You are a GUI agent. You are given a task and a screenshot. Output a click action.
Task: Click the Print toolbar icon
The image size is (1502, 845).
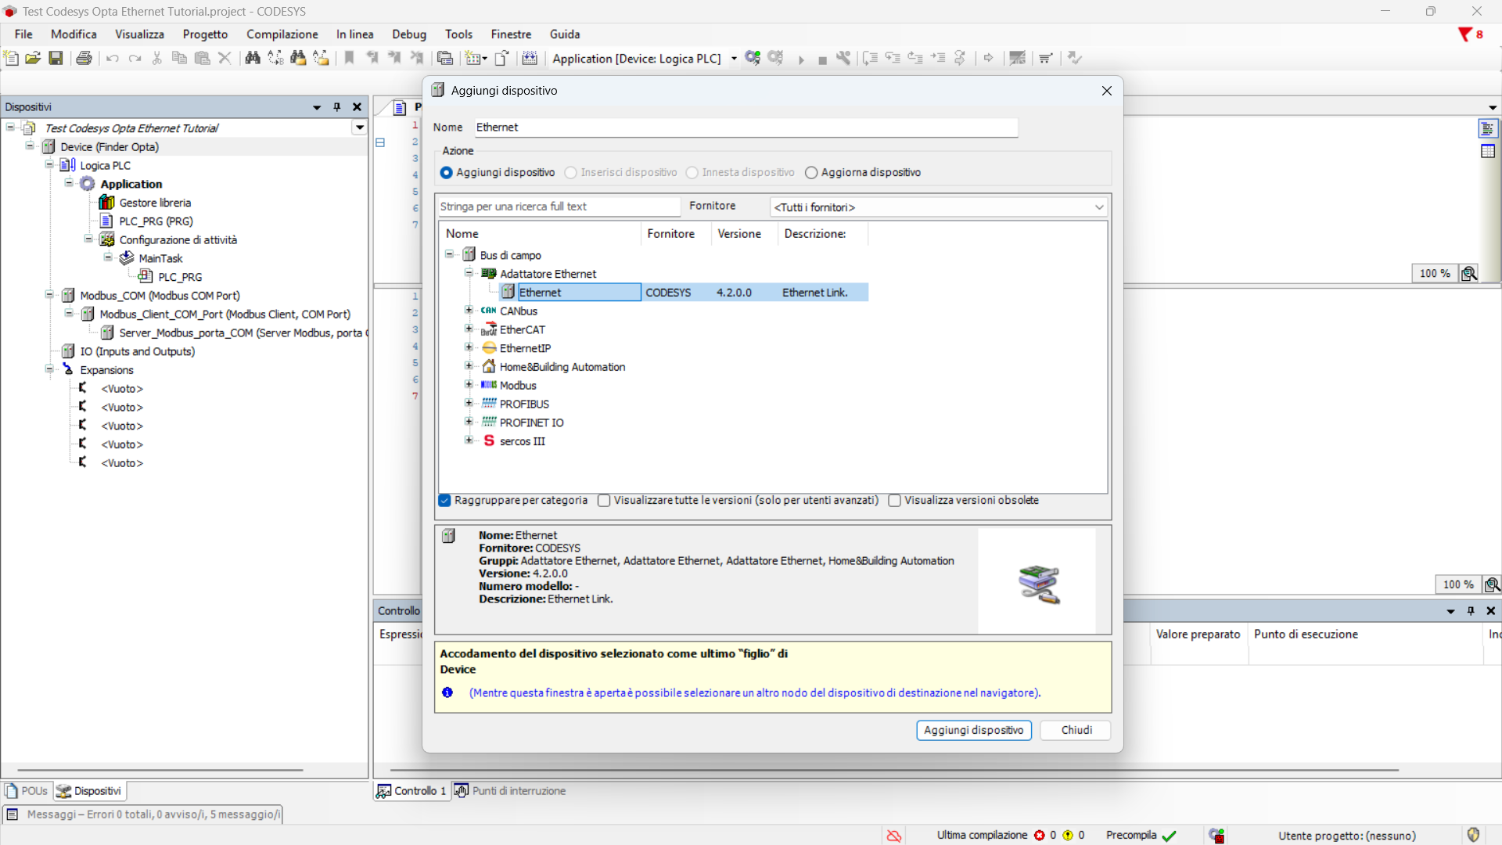click(x=84, y=58)
